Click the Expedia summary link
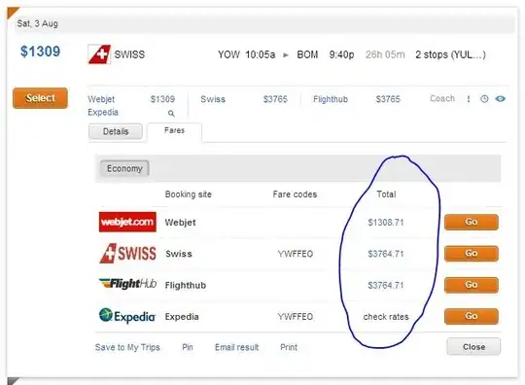 103,112
